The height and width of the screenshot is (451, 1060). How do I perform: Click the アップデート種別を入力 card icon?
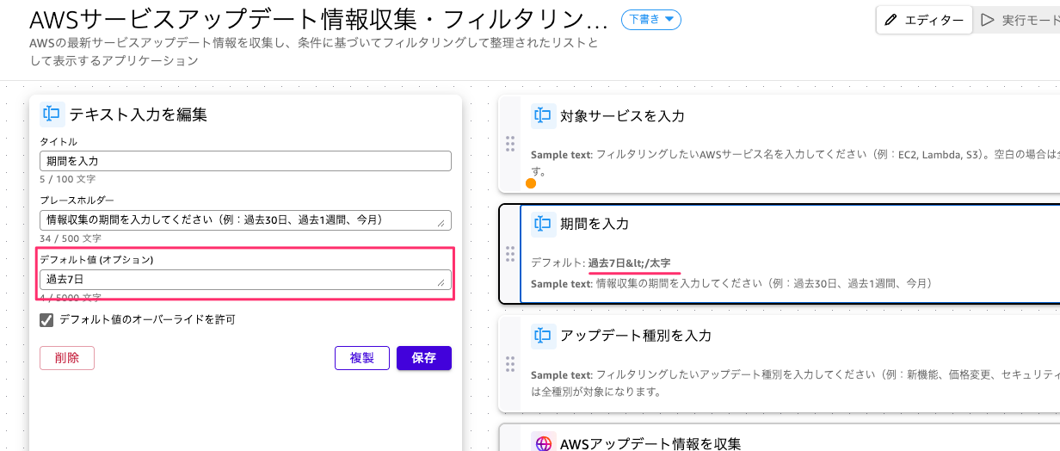pyautogui.click(x=542, y=335)
